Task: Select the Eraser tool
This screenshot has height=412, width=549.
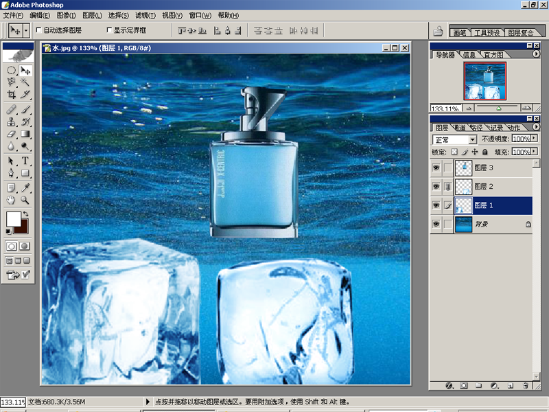Action: (12, 134)
